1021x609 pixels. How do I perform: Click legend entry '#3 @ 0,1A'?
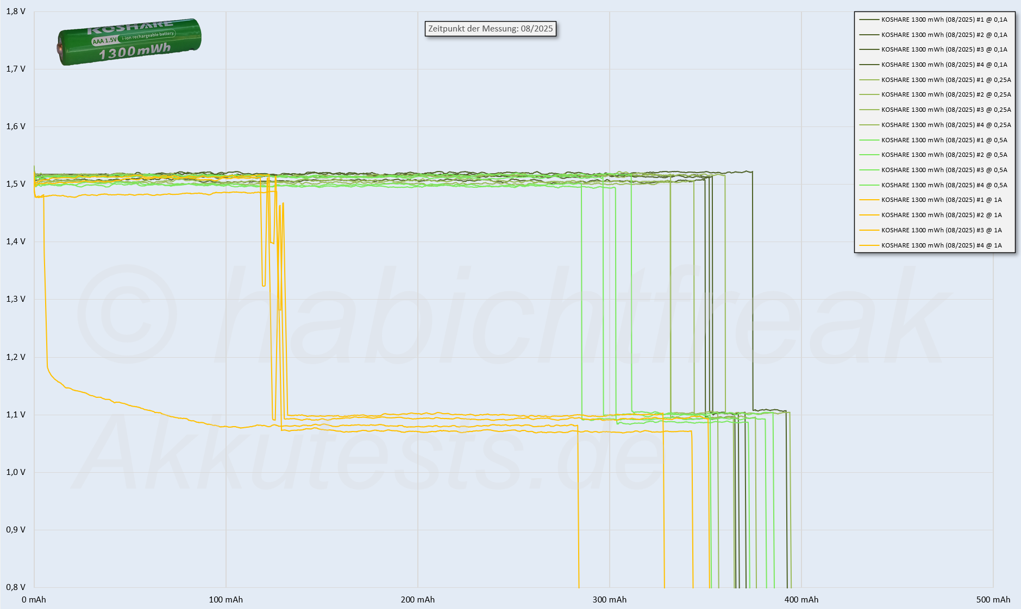[x=935, y=49]
